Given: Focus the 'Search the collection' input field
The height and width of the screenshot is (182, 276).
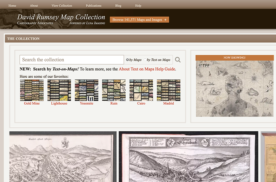Looking at the screenshot, I should (72, 59).
